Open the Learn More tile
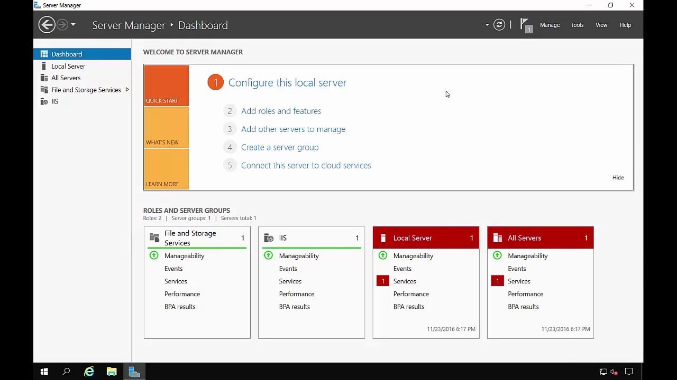 [x=166, y=169]
